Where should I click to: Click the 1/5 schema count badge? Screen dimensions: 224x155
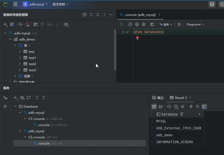[35, 33]
